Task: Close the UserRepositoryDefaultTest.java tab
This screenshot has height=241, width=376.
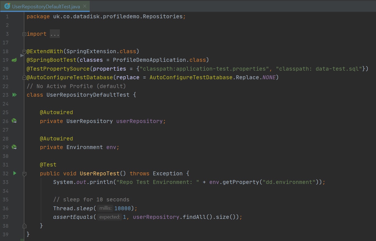Action: coord(85,6)
